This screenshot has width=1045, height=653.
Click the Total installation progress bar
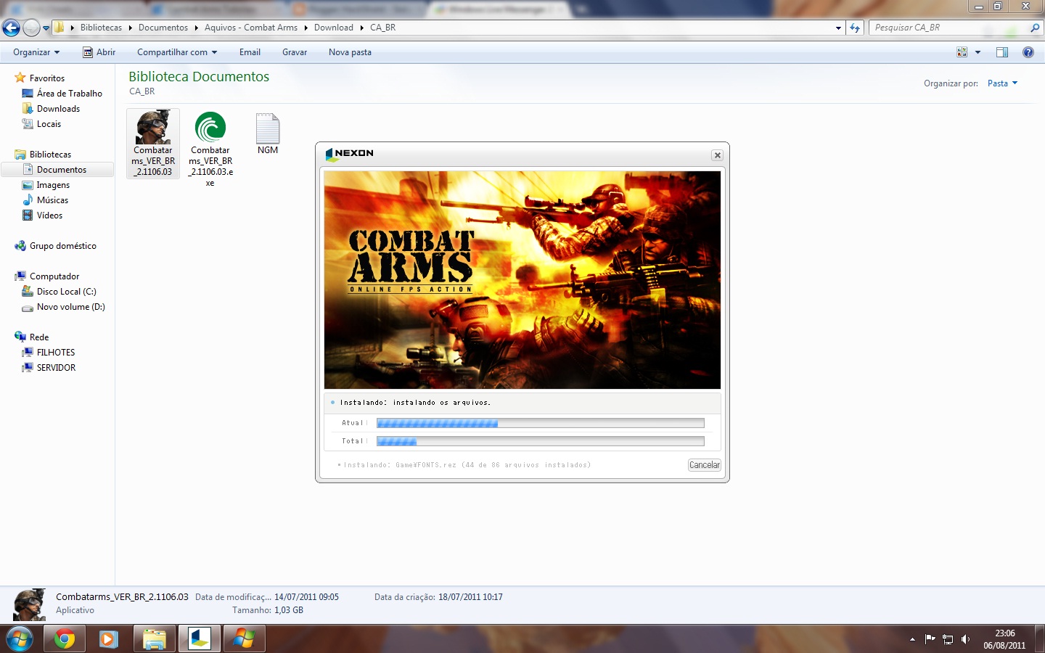click(540, 440)
